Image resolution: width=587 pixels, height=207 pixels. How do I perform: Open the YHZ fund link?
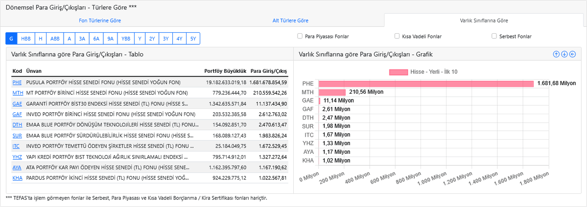point(17,157)
